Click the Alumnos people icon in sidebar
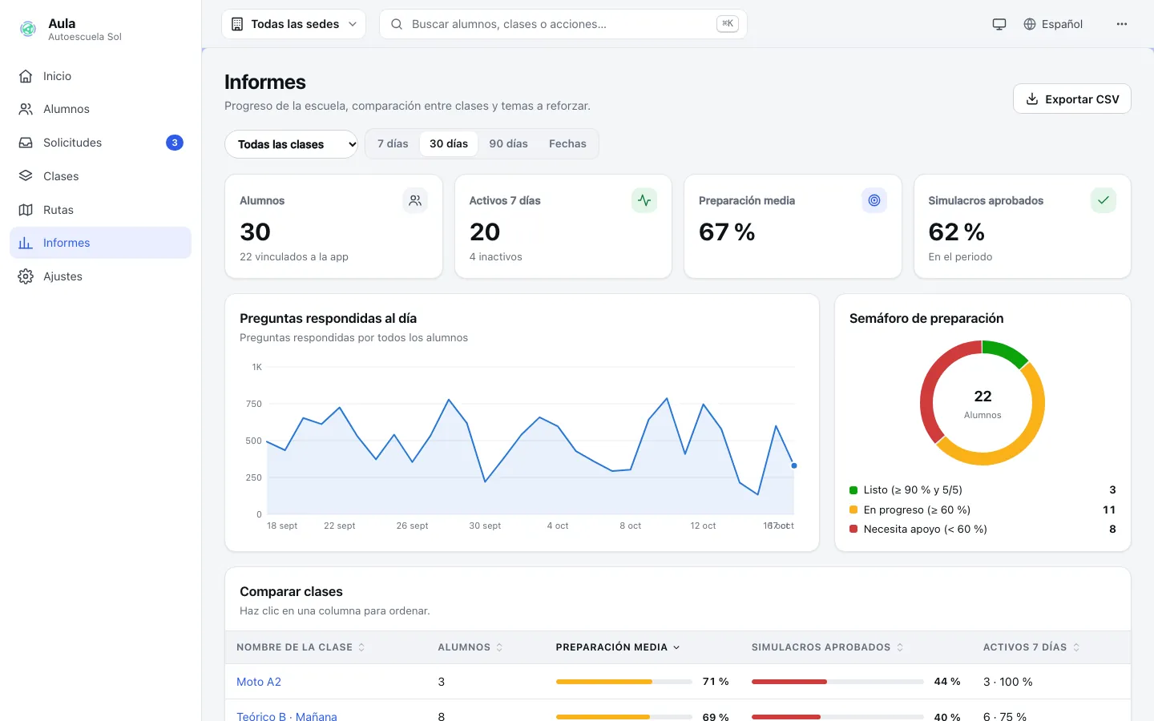 [x=26, y=109]
